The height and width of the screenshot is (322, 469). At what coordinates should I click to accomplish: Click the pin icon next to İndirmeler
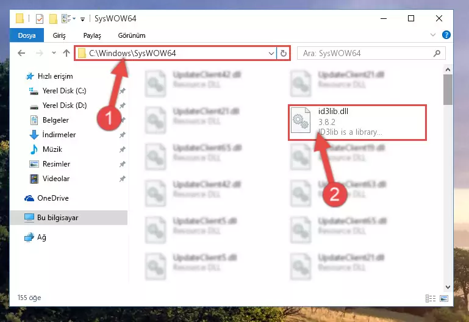pos(123,135)
